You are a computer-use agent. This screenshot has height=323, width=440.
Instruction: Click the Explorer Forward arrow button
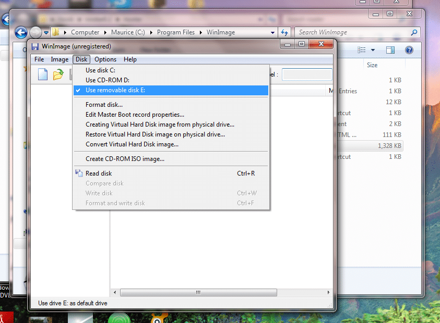35,32
